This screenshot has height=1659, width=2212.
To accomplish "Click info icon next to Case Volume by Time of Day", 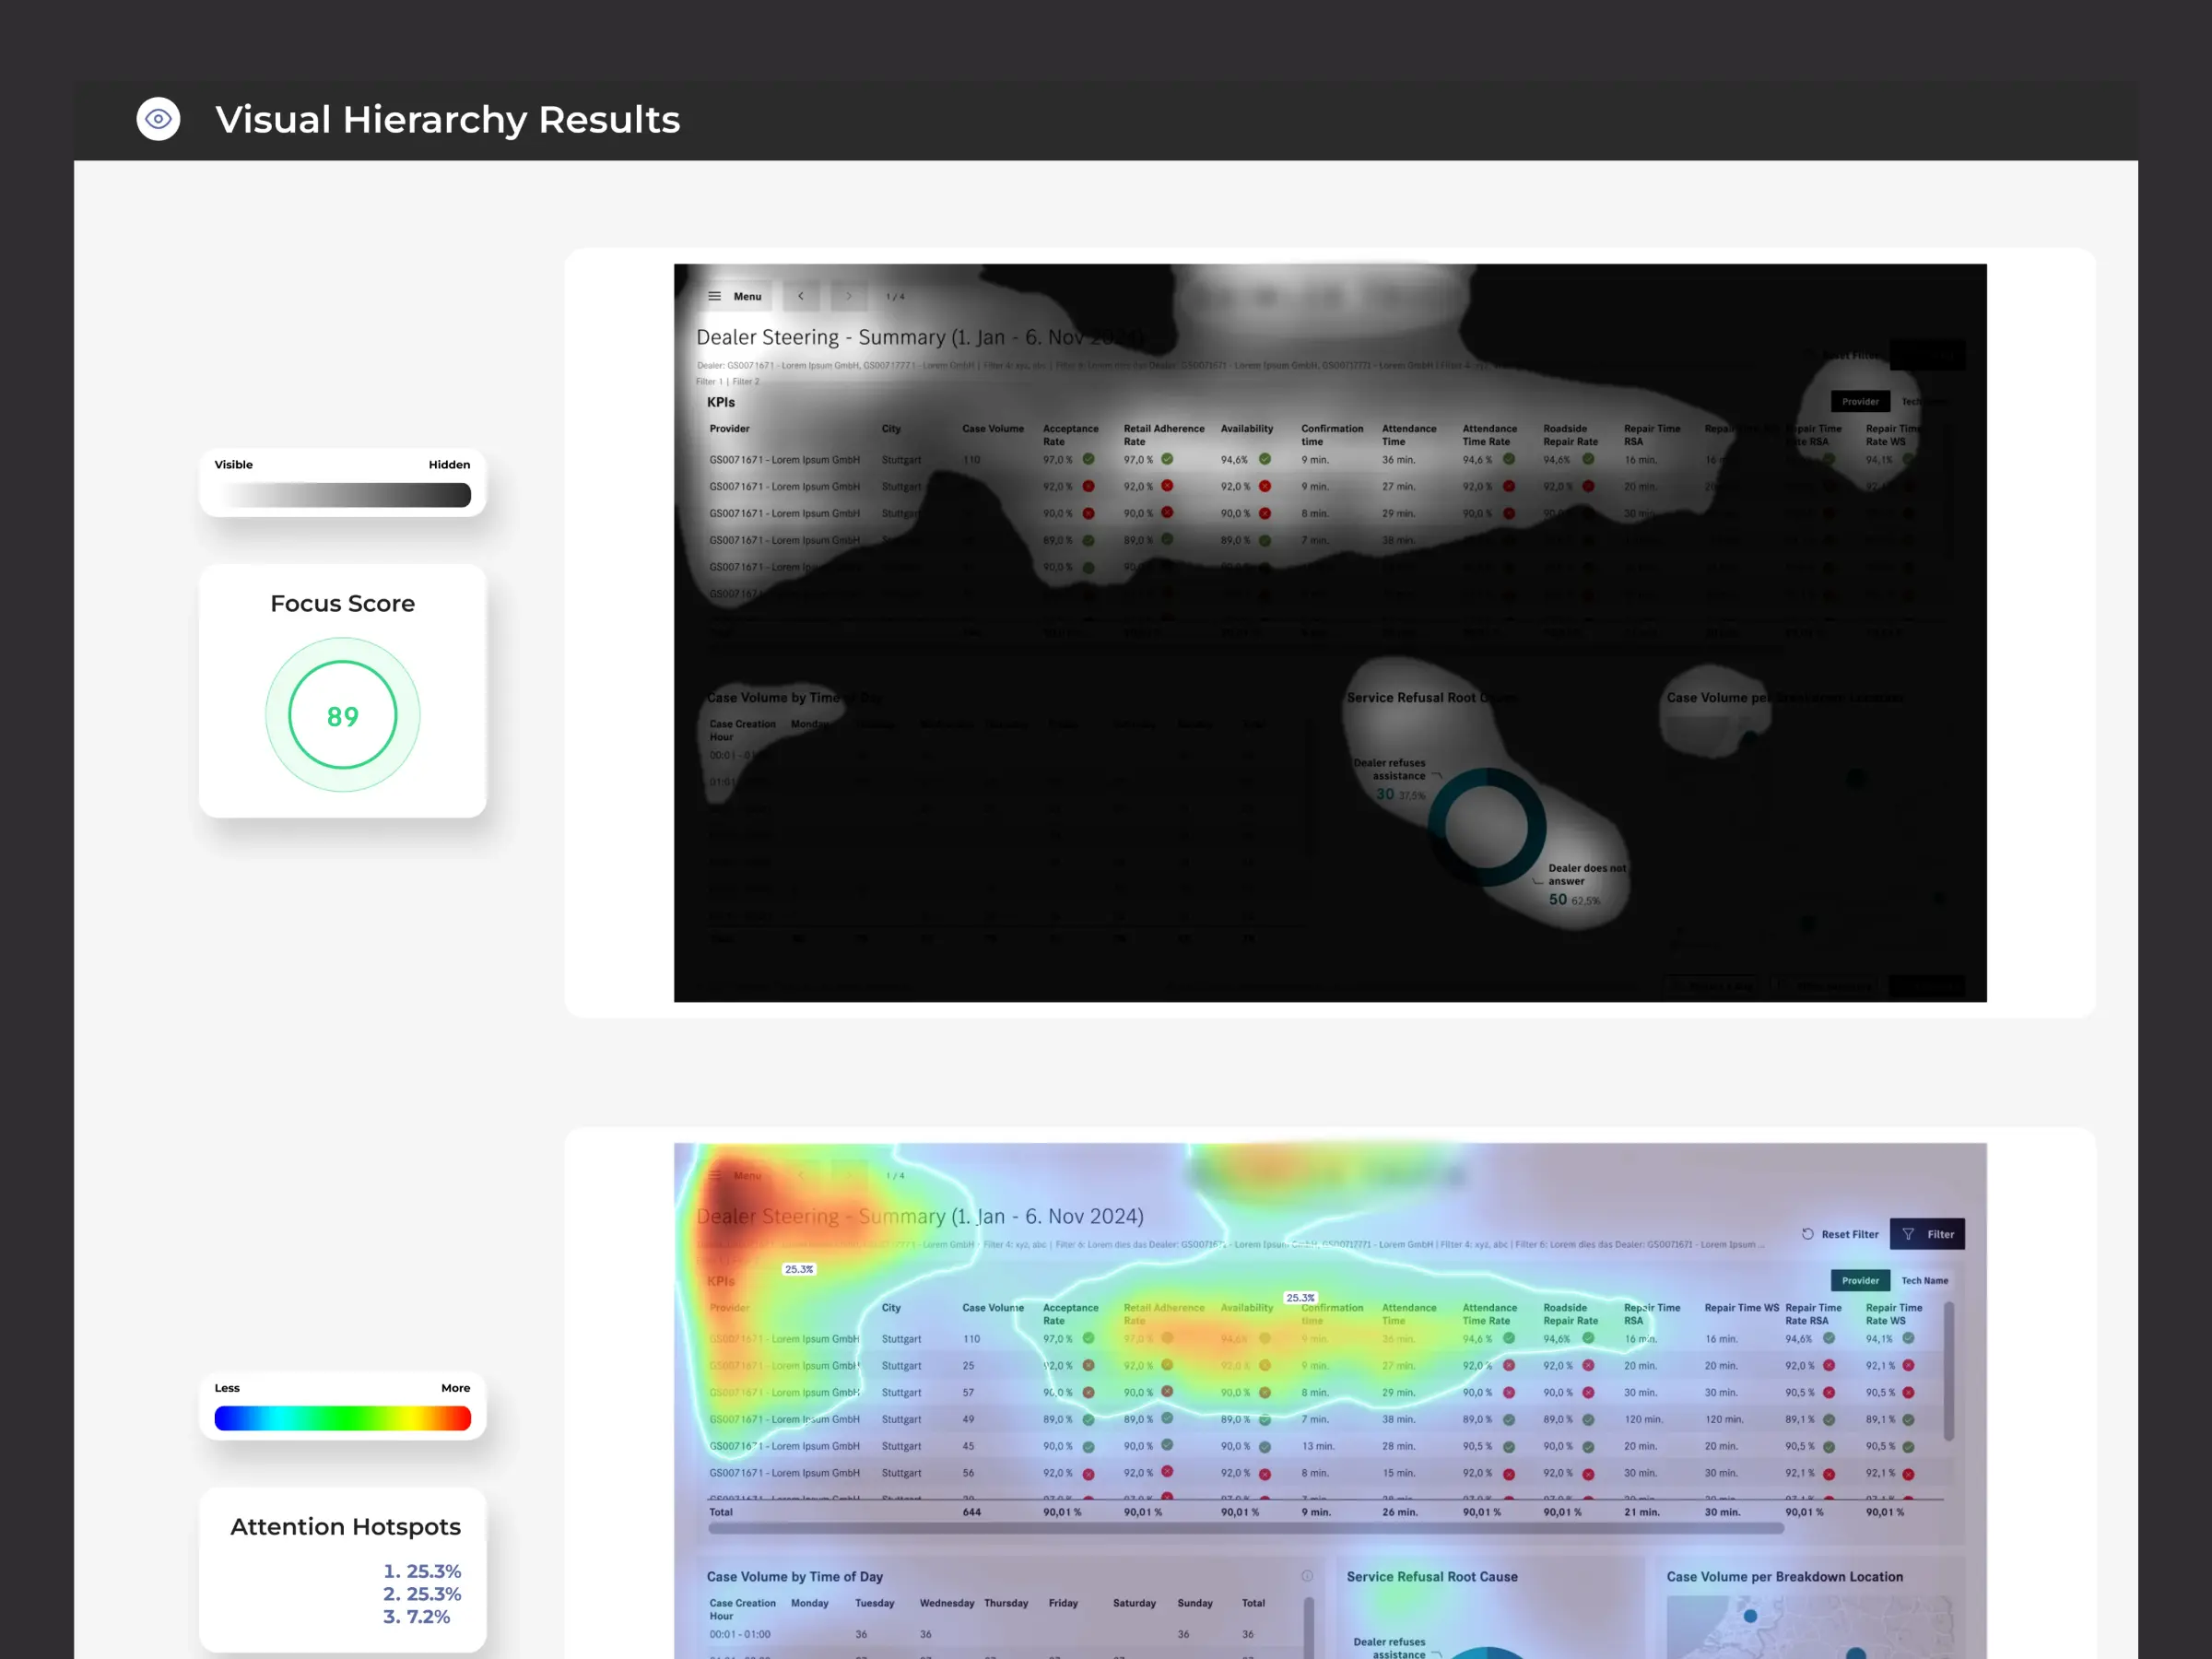I will [1307, 1576].
